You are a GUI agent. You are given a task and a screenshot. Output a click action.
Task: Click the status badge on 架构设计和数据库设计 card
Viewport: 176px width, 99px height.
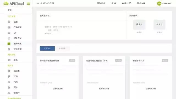click(x=72, y=60)
